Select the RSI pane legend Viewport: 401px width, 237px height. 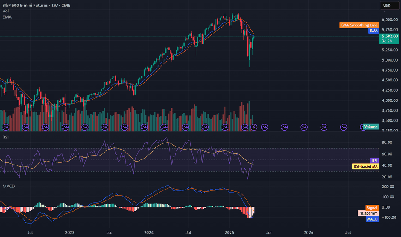tap(6, 137)
